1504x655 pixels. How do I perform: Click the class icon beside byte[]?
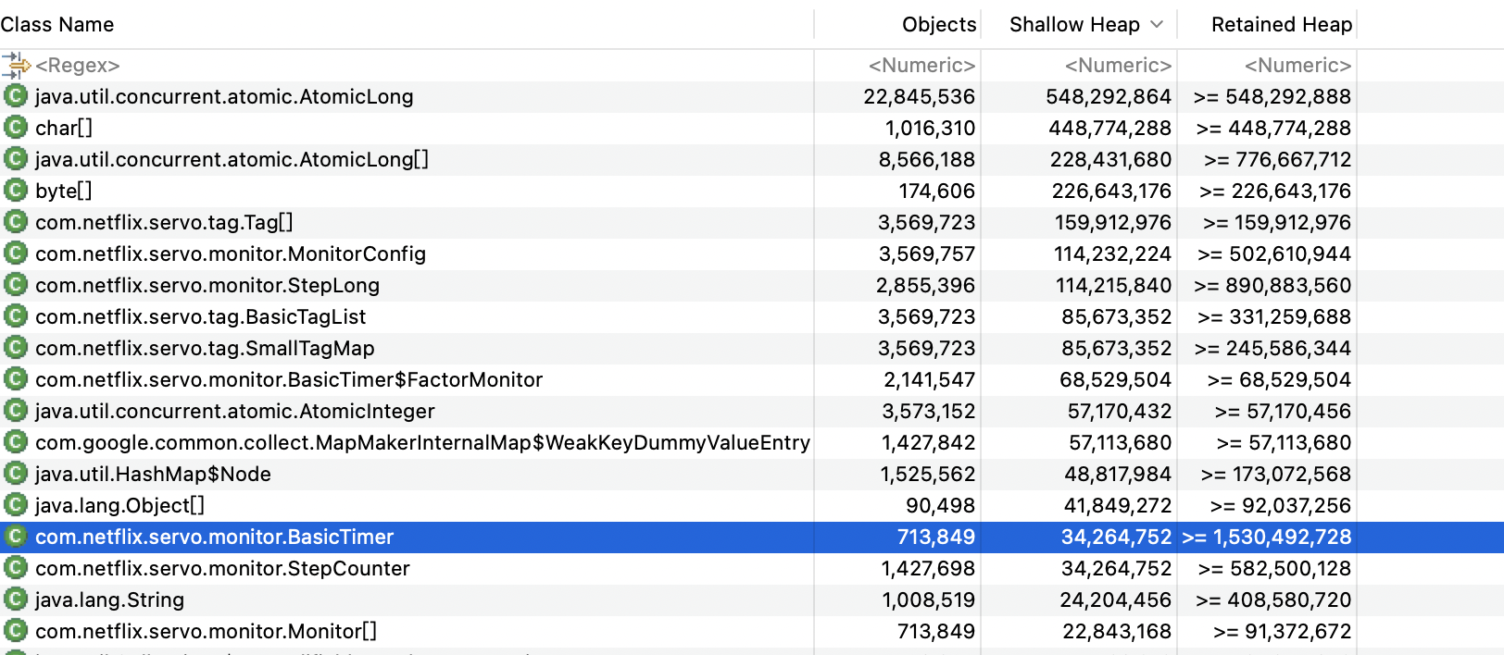(16, 191)
